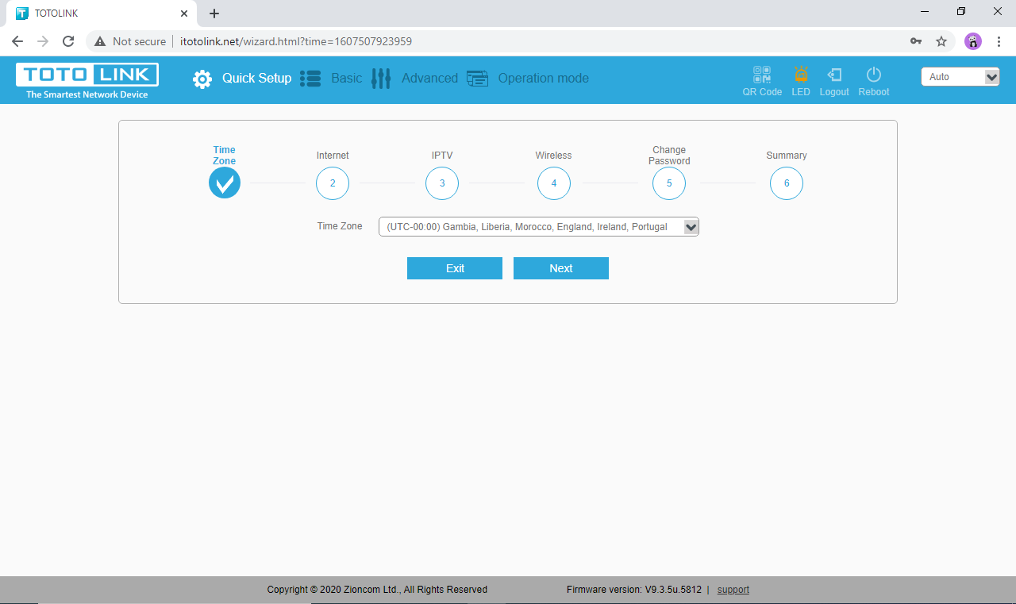Open the support link
This screenshot has width=1016, height=604.
point(733,590)
